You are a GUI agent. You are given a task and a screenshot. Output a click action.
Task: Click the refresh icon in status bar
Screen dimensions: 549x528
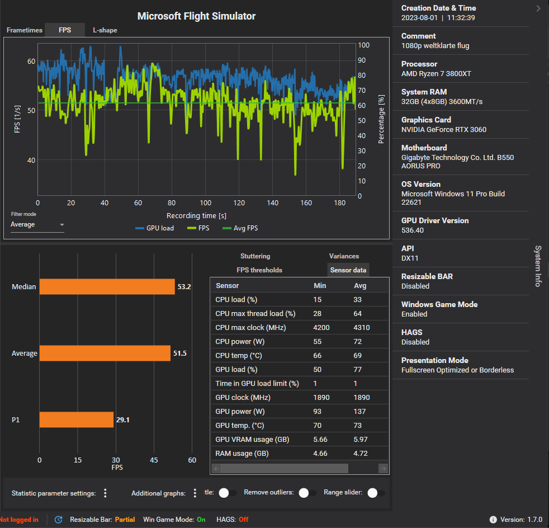[x=59, y=520]
